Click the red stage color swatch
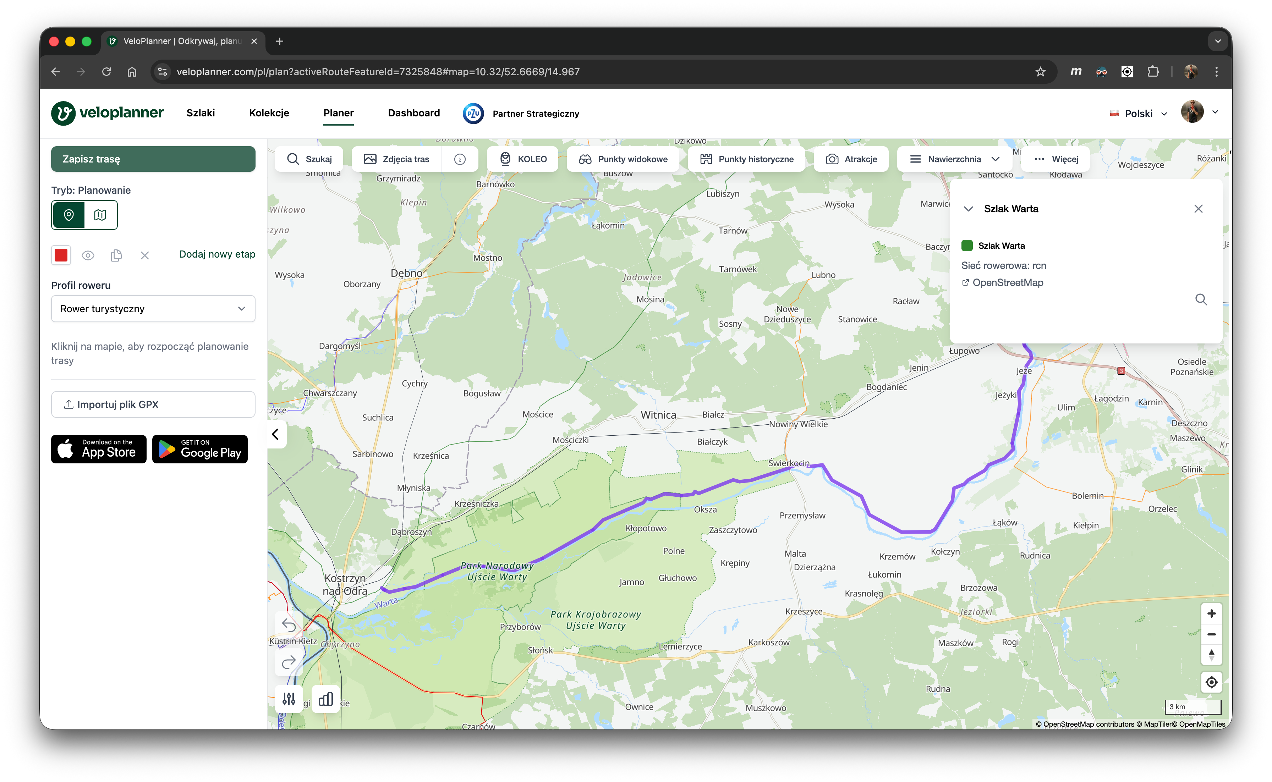The width and height of the screenshot is (1272, 782). (x=61, y=255)
